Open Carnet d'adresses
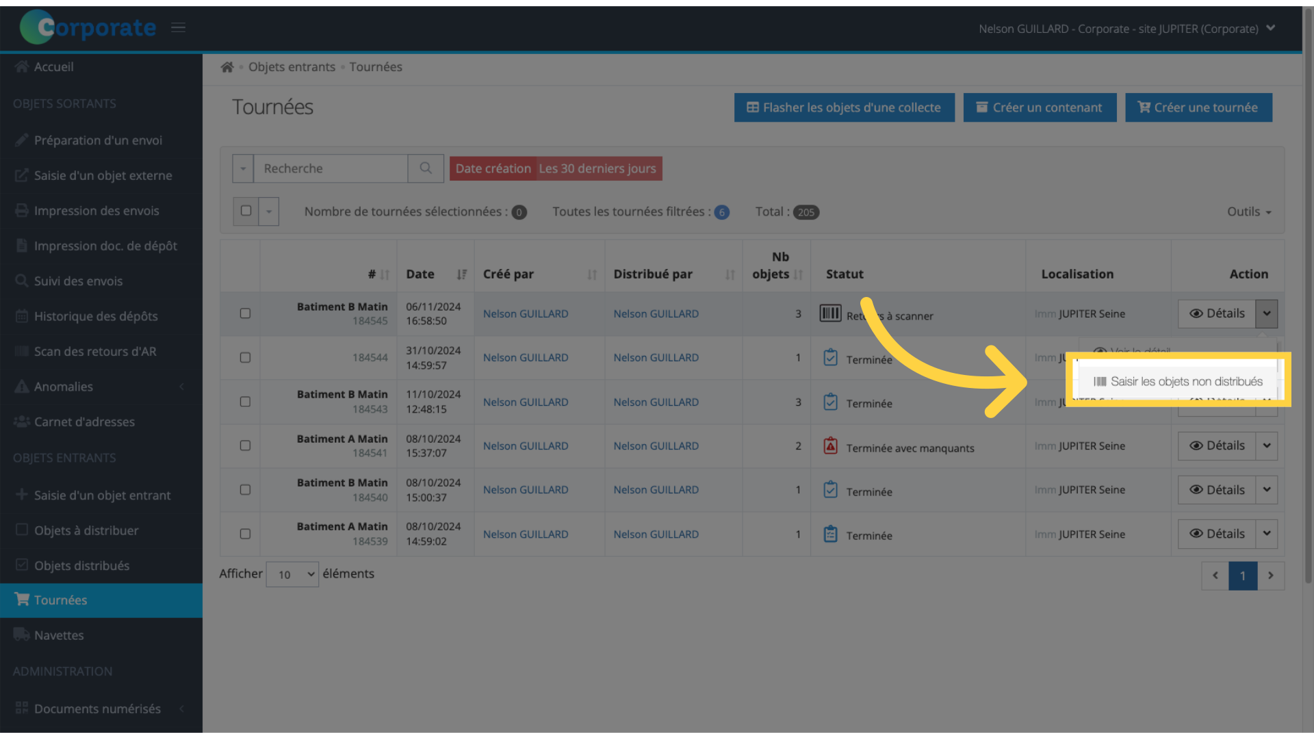This screenshot has width=1314, height=739. click(x=101, y=422)
